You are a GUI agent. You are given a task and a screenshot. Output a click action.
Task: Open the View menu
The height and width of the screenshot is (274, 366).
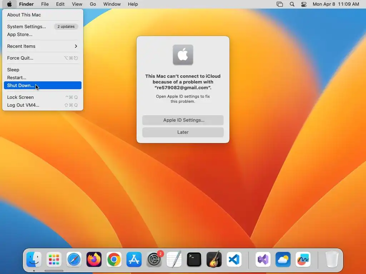77,4
